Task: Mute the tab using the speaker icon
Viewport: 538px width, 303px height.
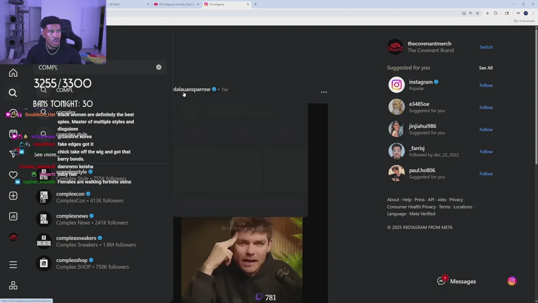Action: [x=488, y=13]
